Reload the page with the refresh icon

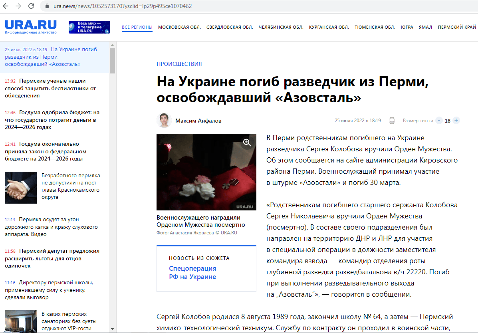(31, 6)
